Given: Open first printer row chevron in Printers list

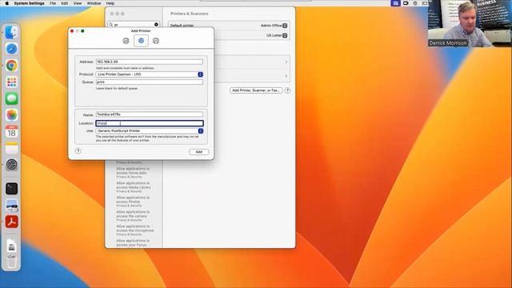Looking at the screenshot, I should click(286, 62).
